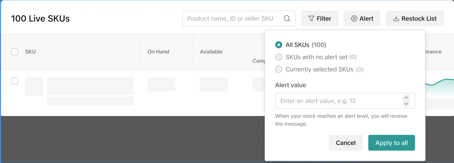454x163 pixels.
Task: Click the Alert icon button
Action: click(362, 18)
